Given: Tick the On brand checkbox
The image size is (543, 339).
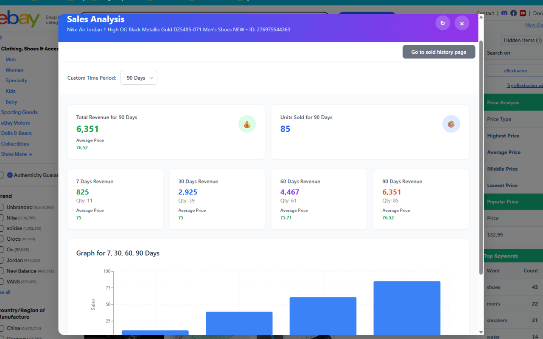Looking at the screenshot, I should 1,250.
